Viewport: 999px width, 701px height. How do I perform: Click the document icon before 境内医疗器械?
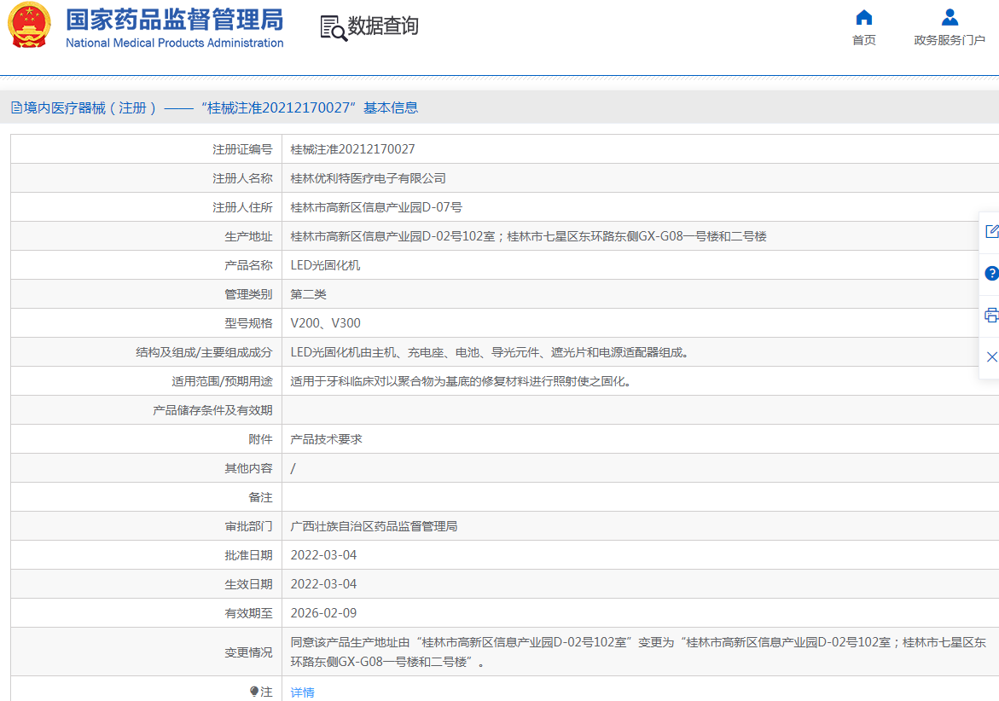(16, 107)
